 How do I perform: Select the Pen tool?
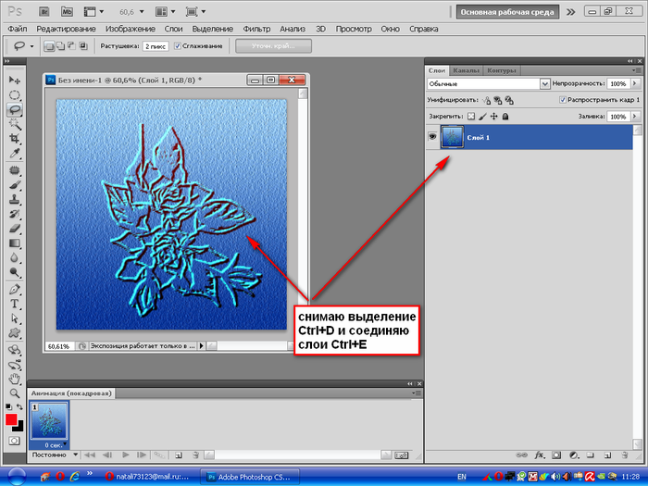pos(15,289)
